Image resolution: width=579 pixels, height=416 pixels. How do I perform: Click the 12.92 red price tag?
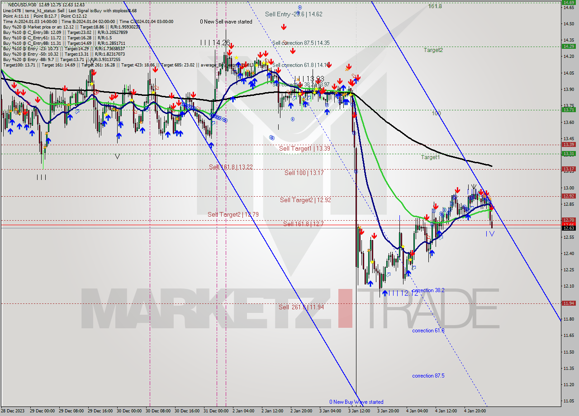tap(569, 196)
